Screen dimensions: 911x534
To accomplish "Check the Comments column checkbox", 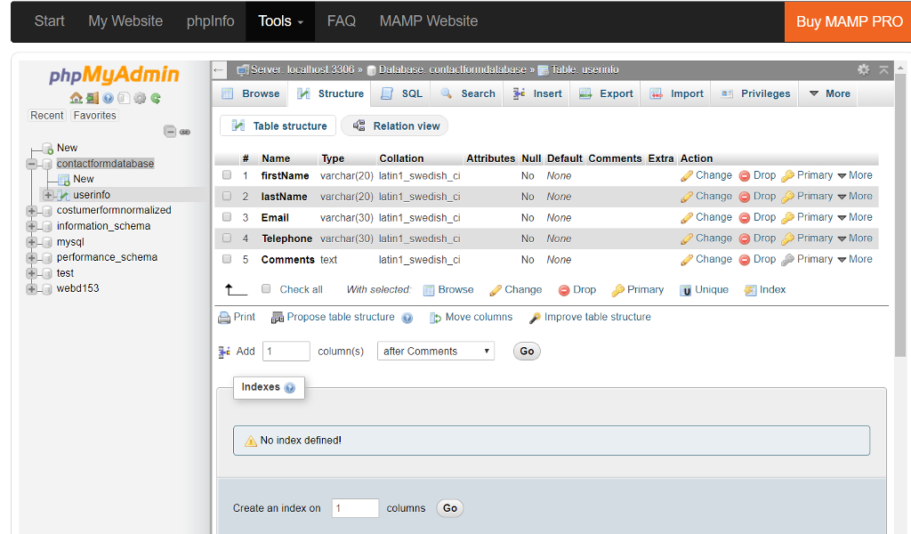I will tap(227, 259).
